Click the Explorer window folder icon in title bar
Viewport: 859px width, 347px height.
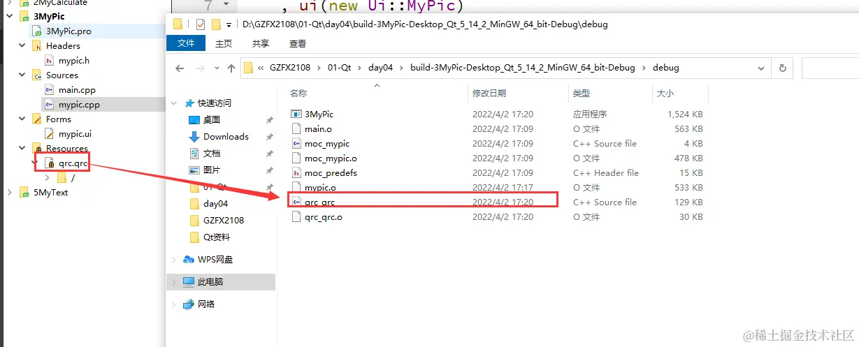[178, 24]
